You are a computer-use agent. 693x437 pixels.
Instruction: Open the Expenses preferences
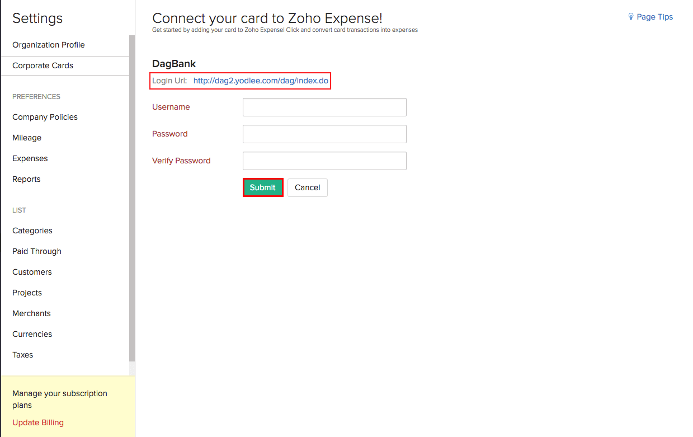[x=30, y=158]
